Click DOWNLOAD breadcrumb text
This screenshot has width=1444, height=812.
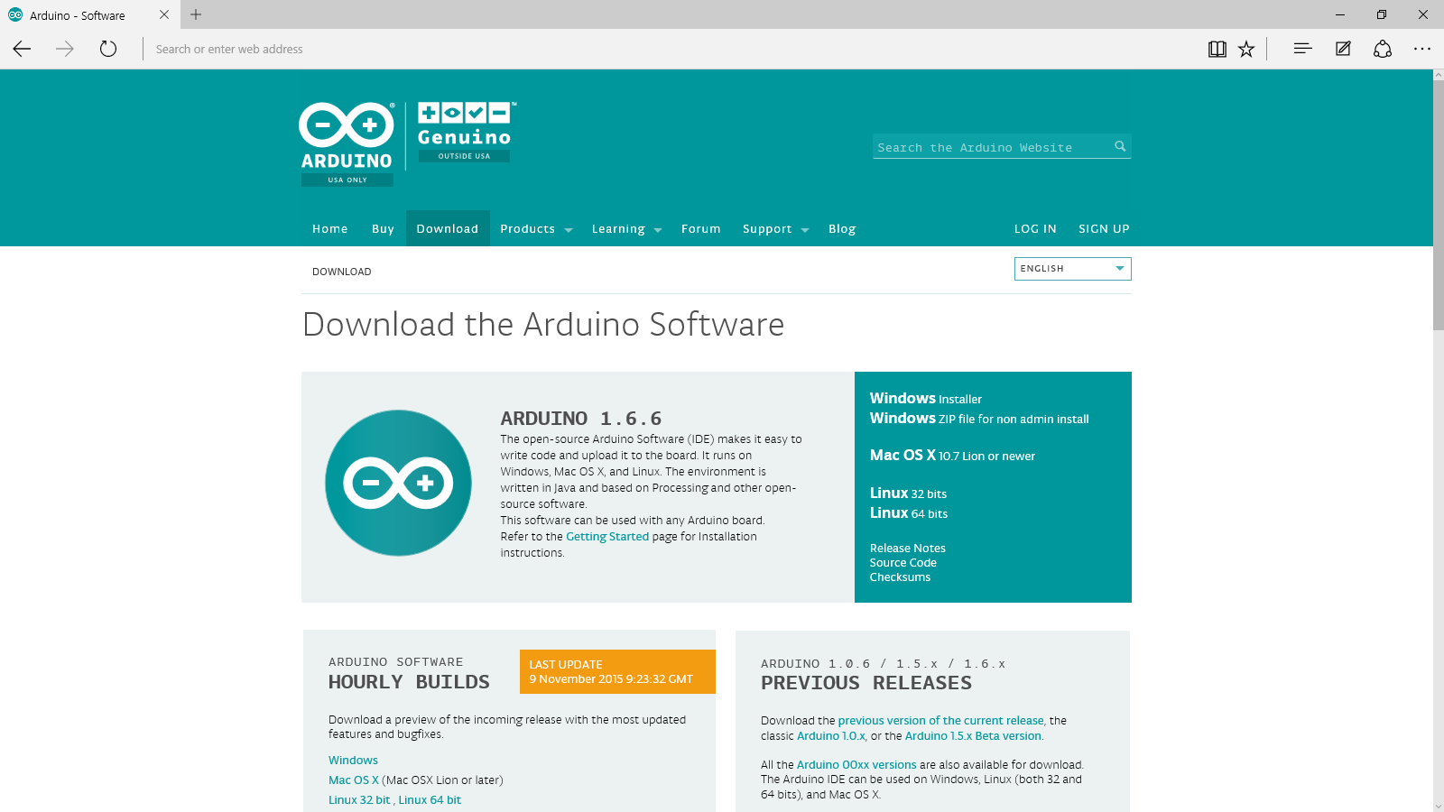tap(341, 272)
